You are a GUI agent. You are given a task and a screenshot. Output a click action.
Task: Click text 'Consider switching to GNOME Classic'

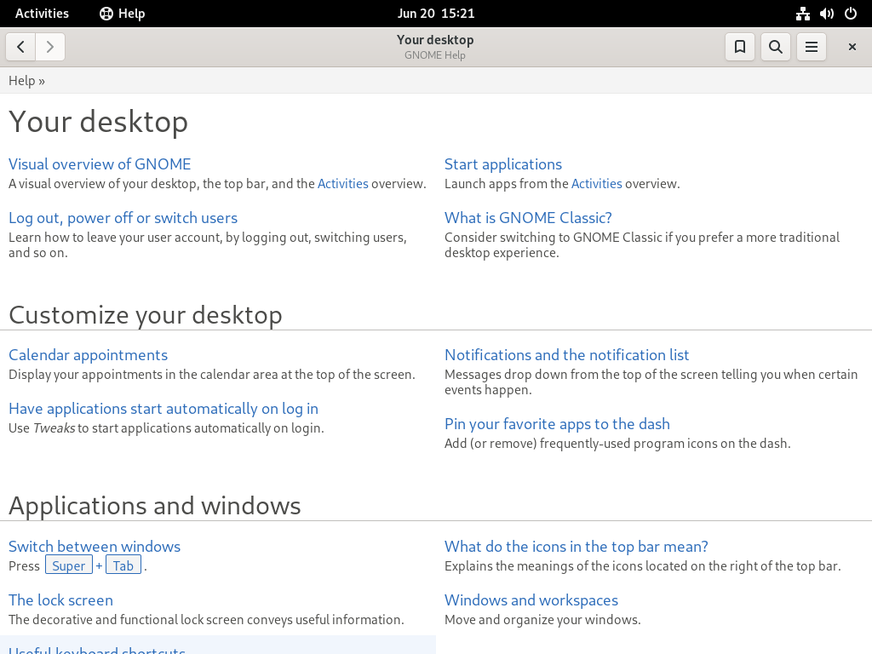tap(554, 238)
